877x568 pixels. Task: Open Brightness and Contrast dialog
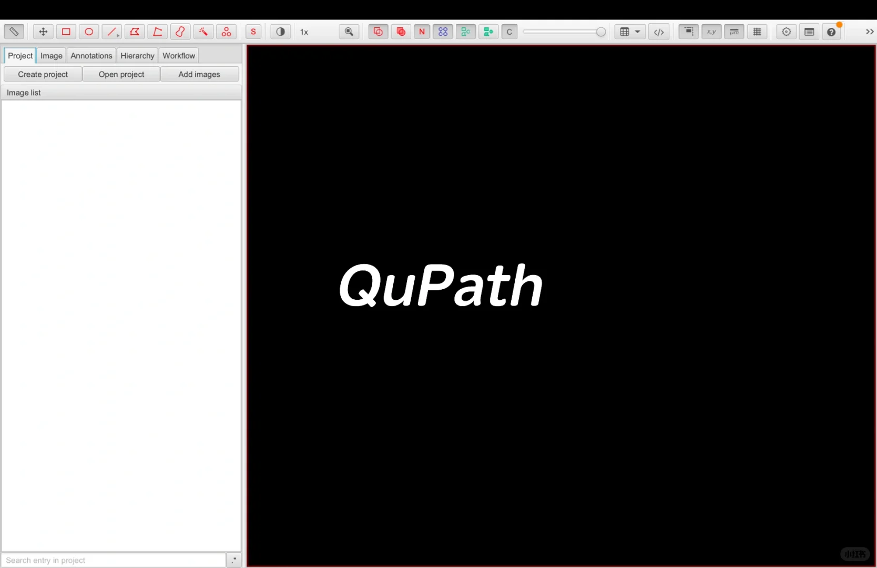(281, 32)
